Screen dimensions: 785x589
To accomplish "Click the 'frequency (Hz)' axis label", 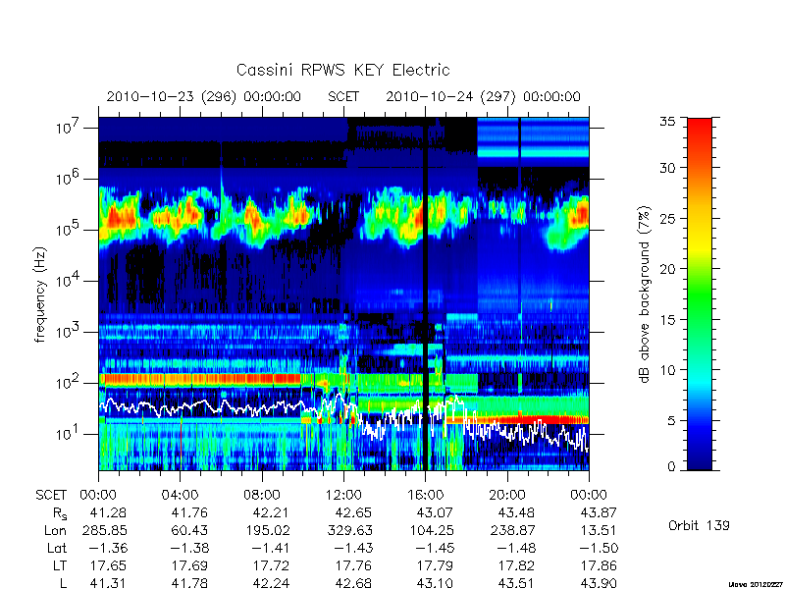I will pyautogui.click(x=40, y=294).
